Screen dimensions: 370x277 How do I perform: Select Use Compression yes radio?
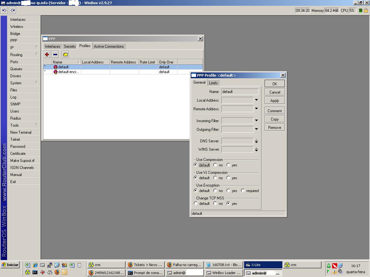(x=228, y=165)
